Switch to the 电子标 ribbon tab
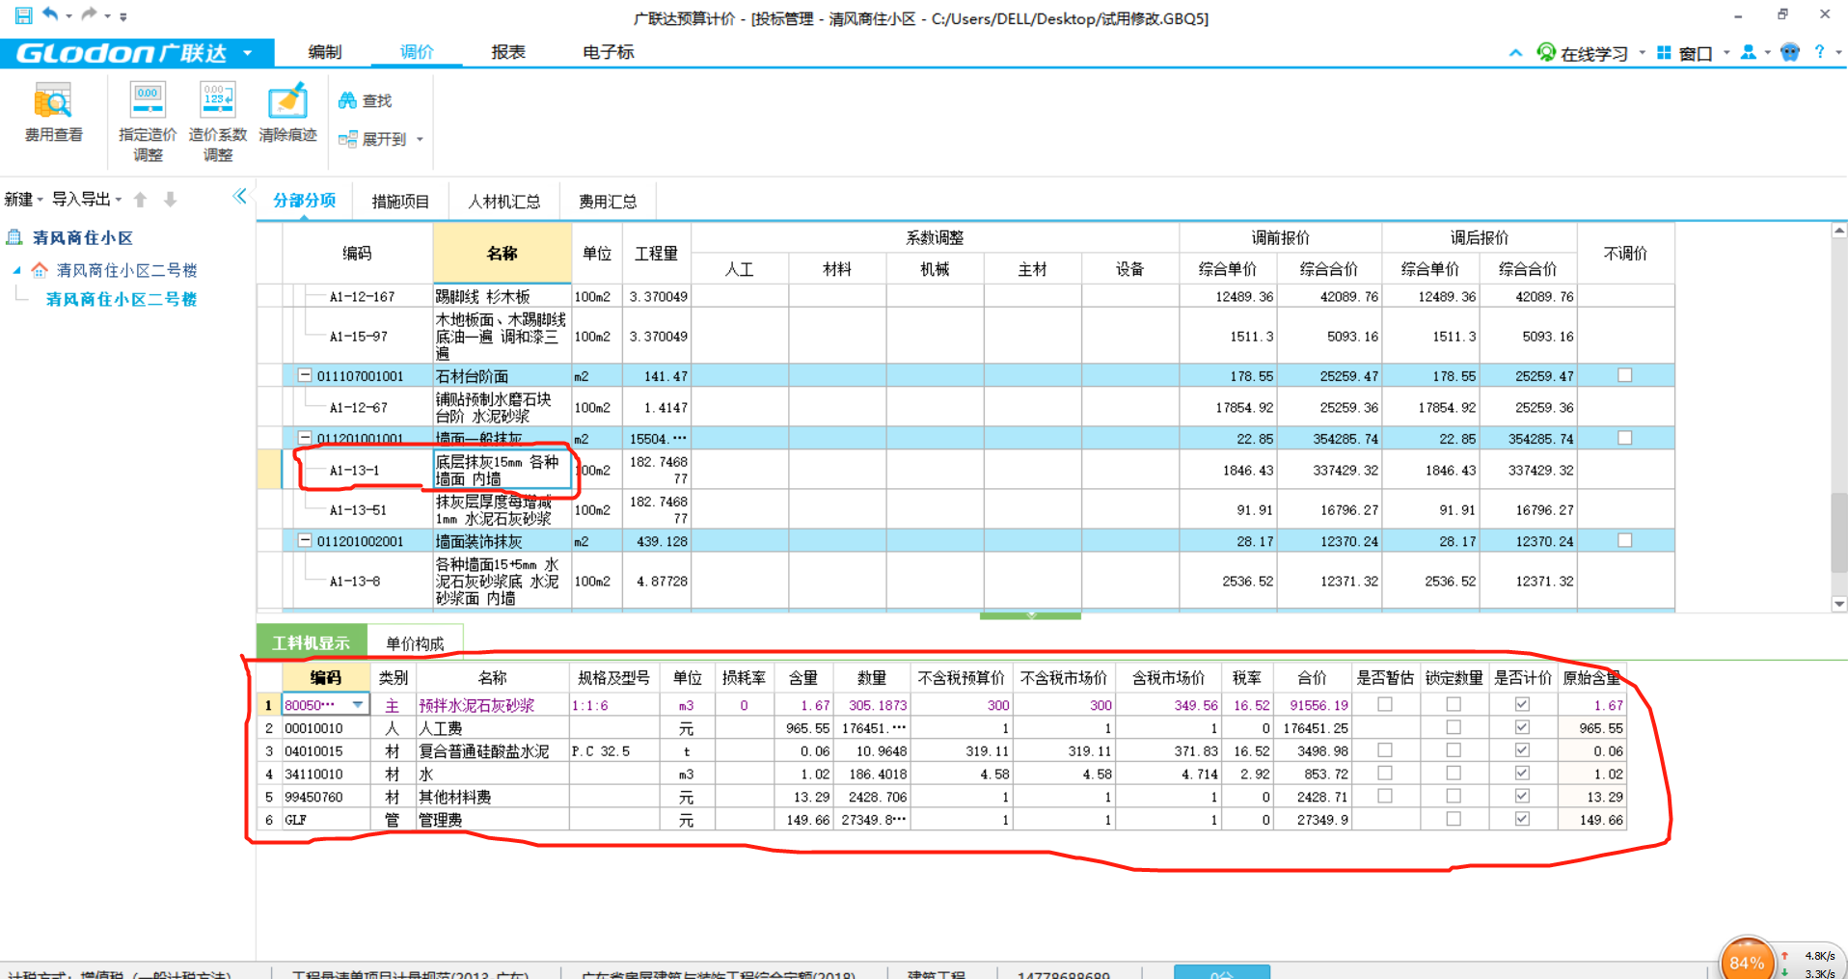This screenshot has height=979, width=1848. [x=609, y=52]
